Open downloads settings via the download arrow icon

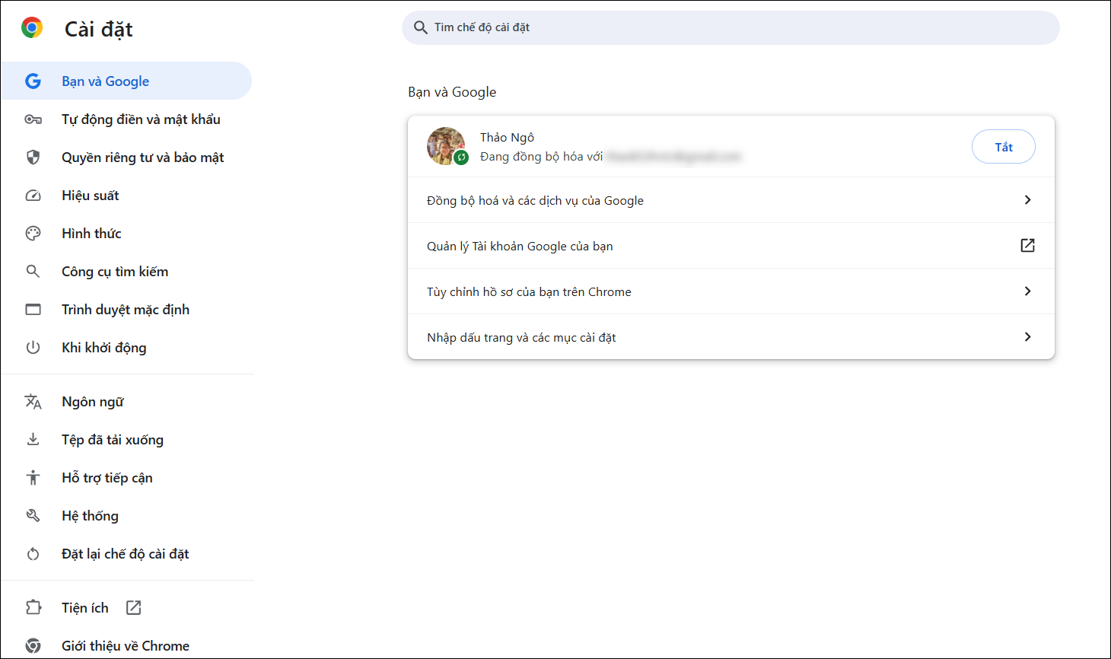(33, 440)
